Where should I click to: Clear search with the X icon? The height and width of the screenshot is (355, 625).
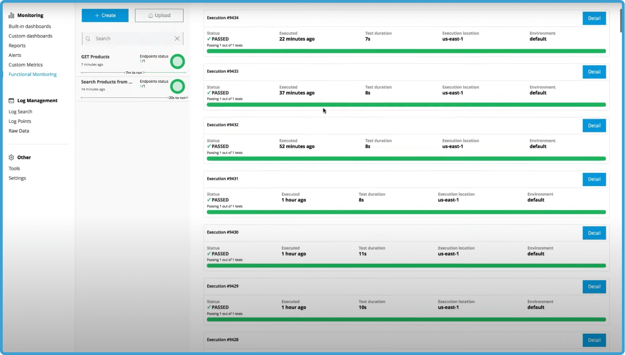coord(177,38)
